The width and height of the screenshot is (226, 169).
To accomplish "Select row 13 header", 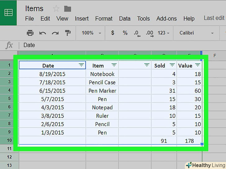I will (x=9, y=165).
